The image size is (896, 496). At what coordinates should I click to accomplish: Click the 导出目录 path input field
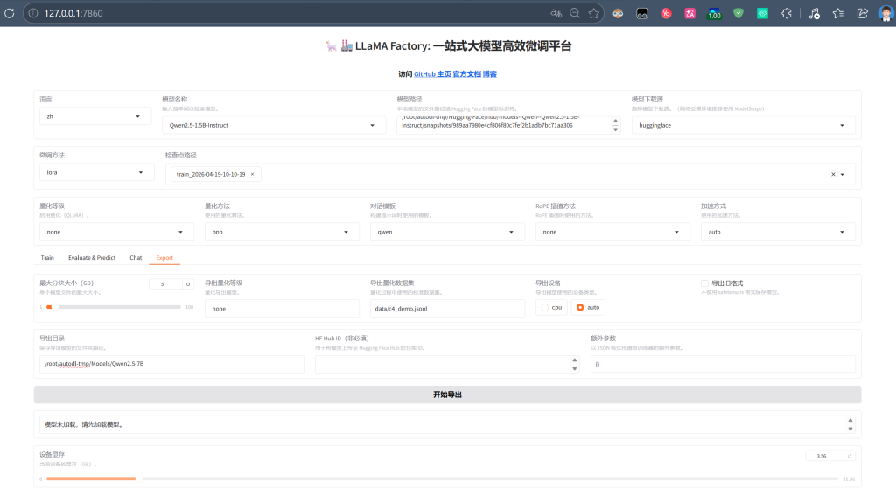(x=171, y=364)
